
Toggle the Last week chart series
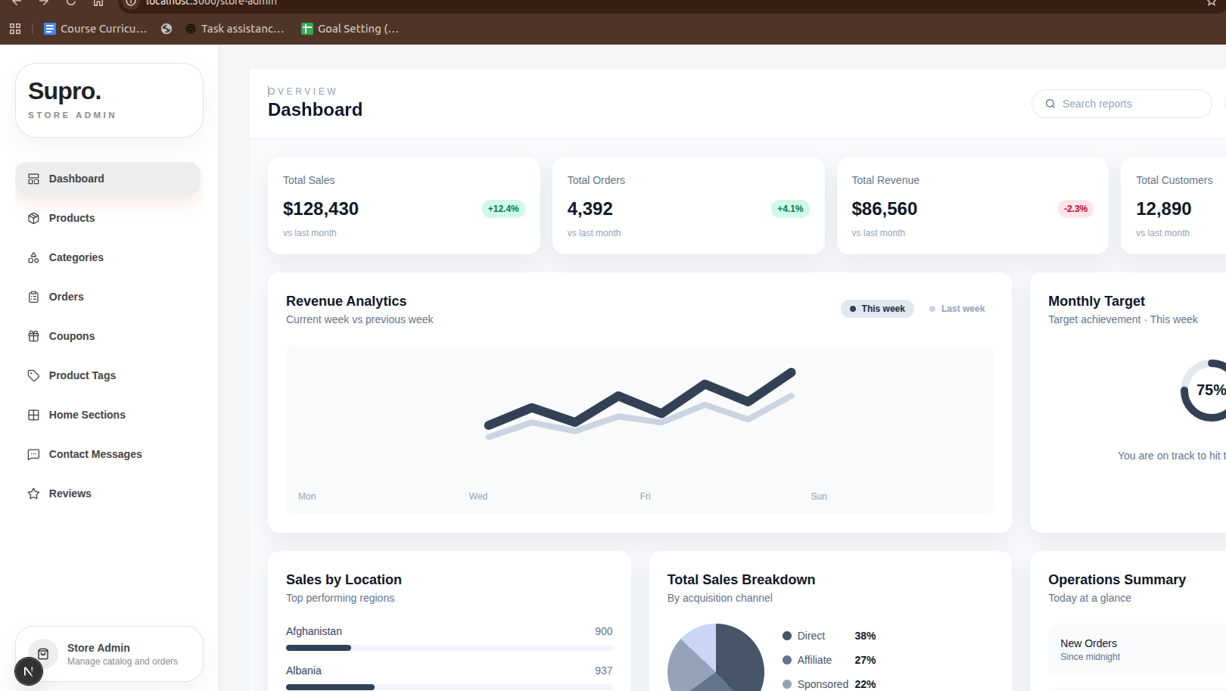click(957, 309)
